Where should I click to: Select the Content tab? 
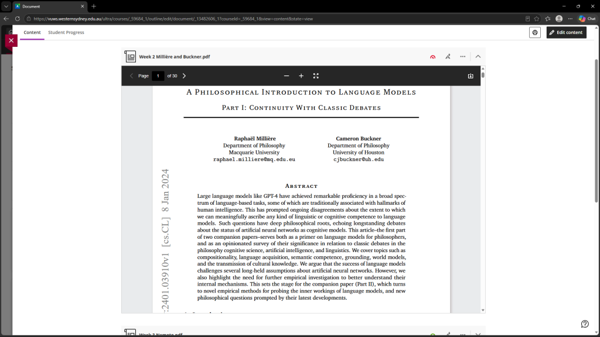click(32, 33)
